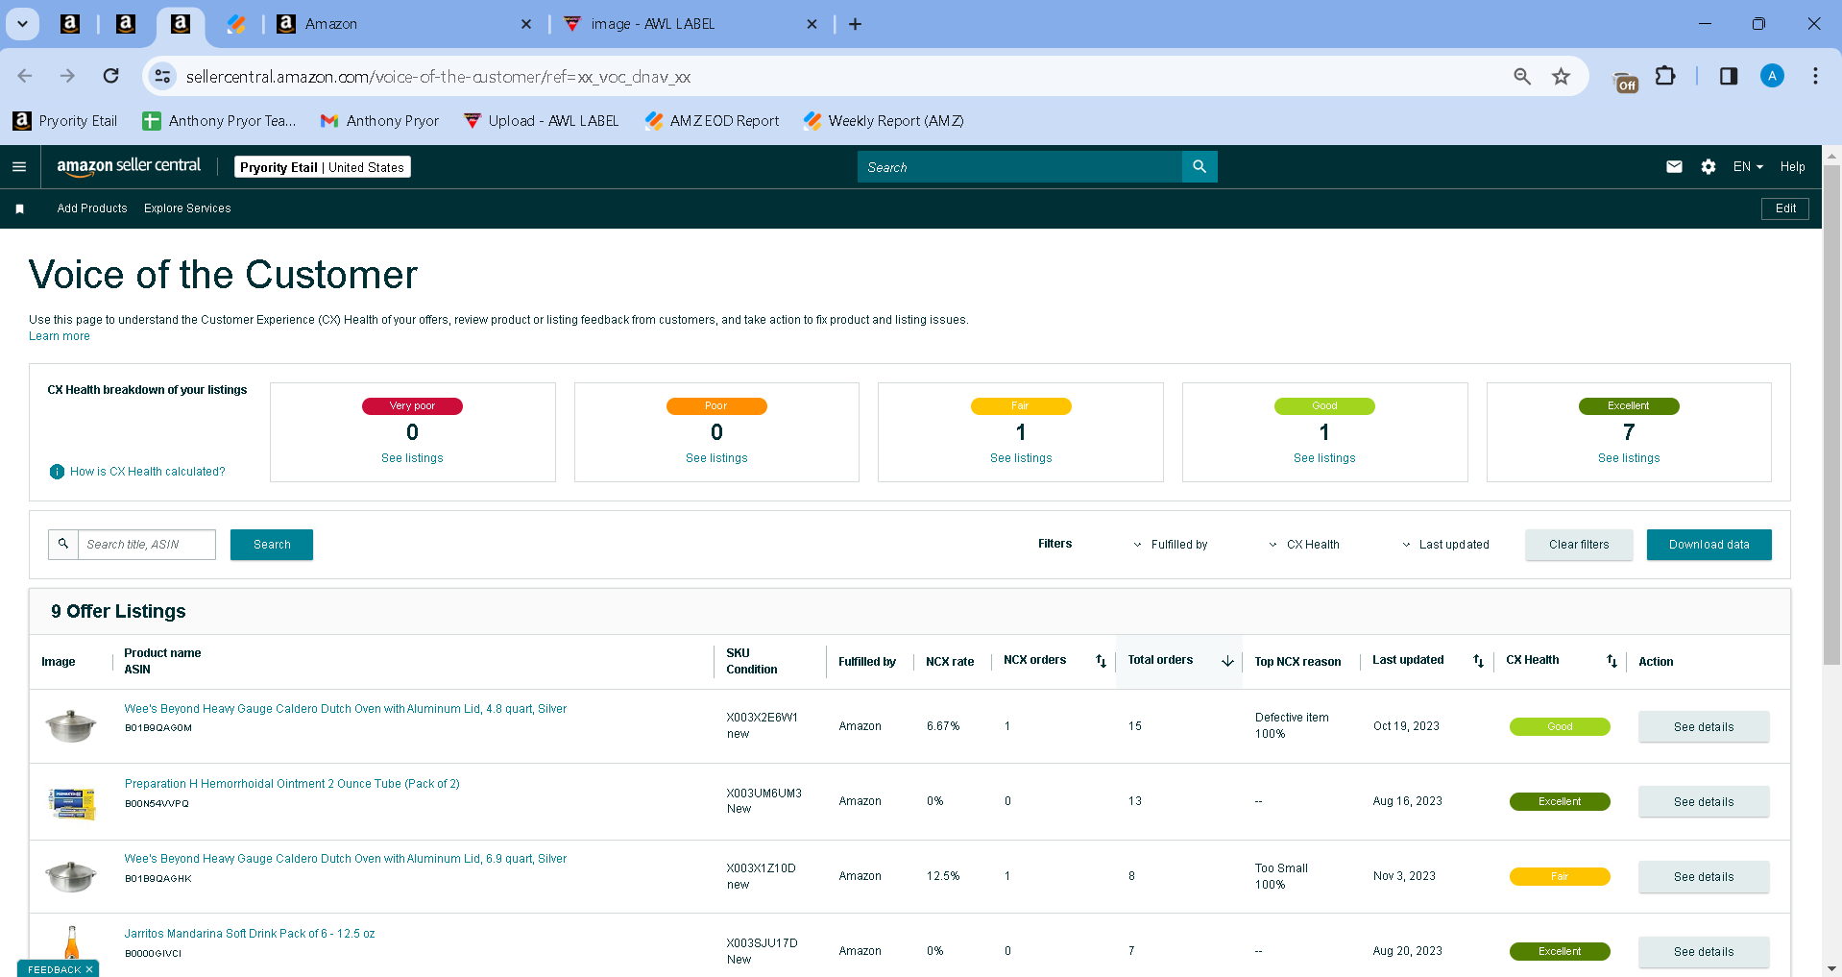Screen dimensions: 1842x977
Task: Click the bookmark icon beside Add Products
Action: click(x=19, y=208)
